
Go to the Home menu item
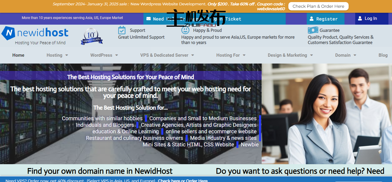pos(18,55)
